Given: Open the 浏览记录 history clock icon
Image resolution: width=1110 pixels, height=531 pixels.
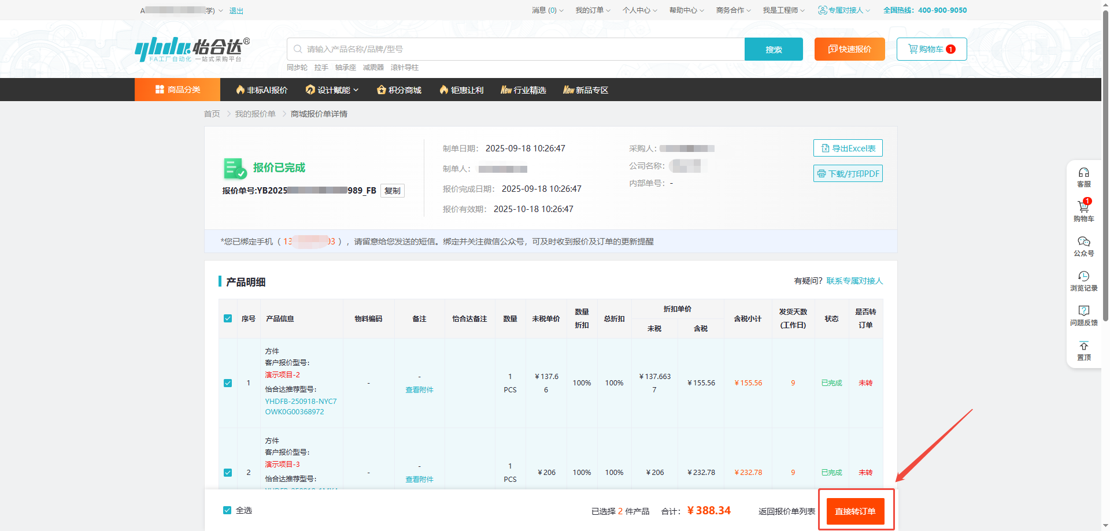Looking at the screenshot, I should click(x=1083, y=276).
